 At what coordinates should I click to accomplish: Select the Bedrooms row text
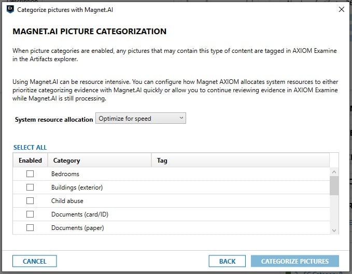coord(65,174)
